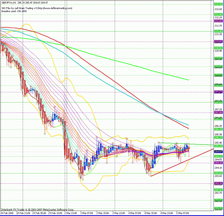Click the purple 207.08 price level tag
Image resolution: width=224 pixels, height=216 pixels.
(x=219, y=112)
